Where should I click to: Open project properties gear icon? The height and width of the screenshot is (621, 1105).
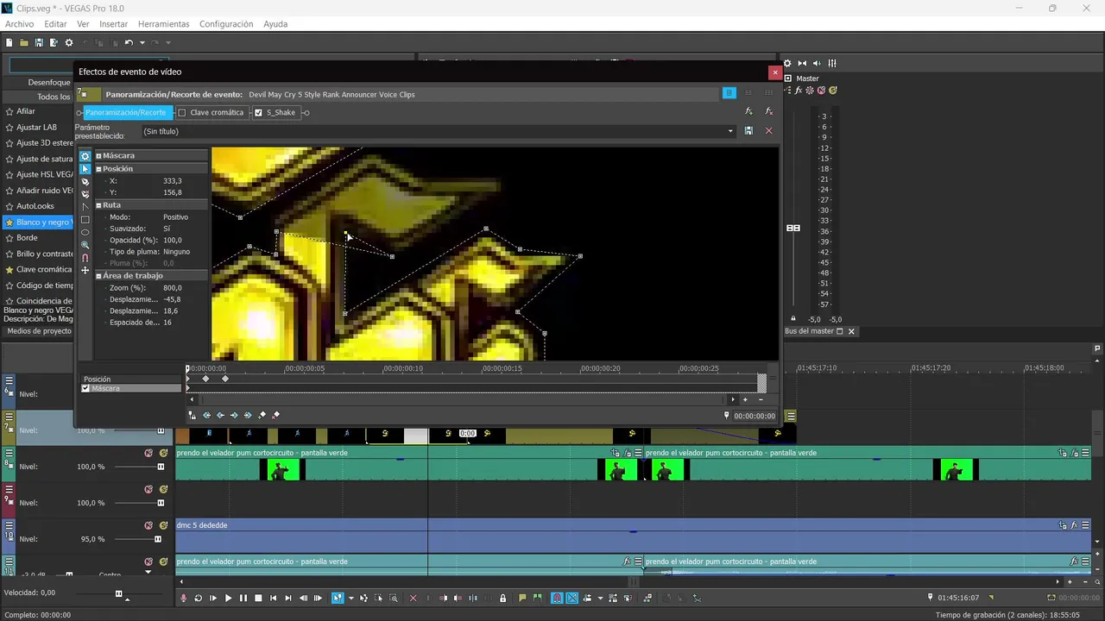pyautogui.click(x=69, y=42)
